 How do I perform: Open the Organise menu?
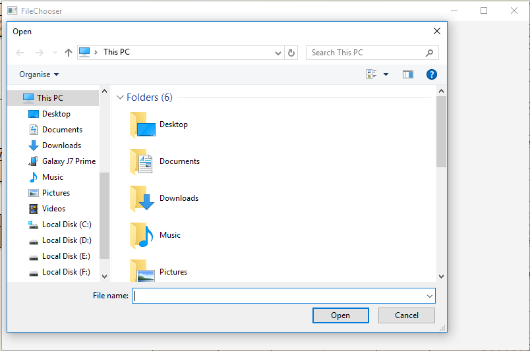pos(39,74)
